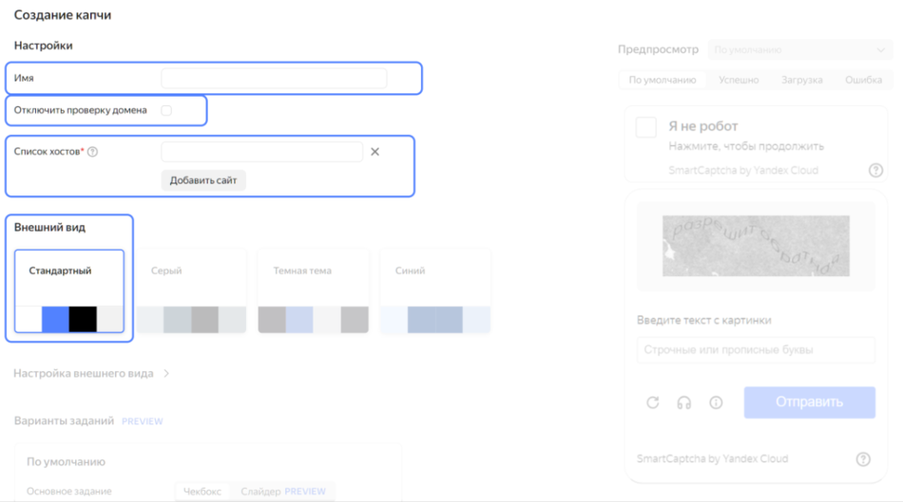The height and width of the screenshot is (502, 903).
Task: Click the headphones audio captcha icon
Action: coord(683,402)
